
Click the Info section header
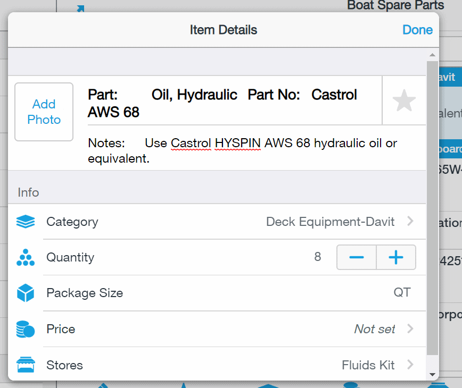(x=28, y=192)
